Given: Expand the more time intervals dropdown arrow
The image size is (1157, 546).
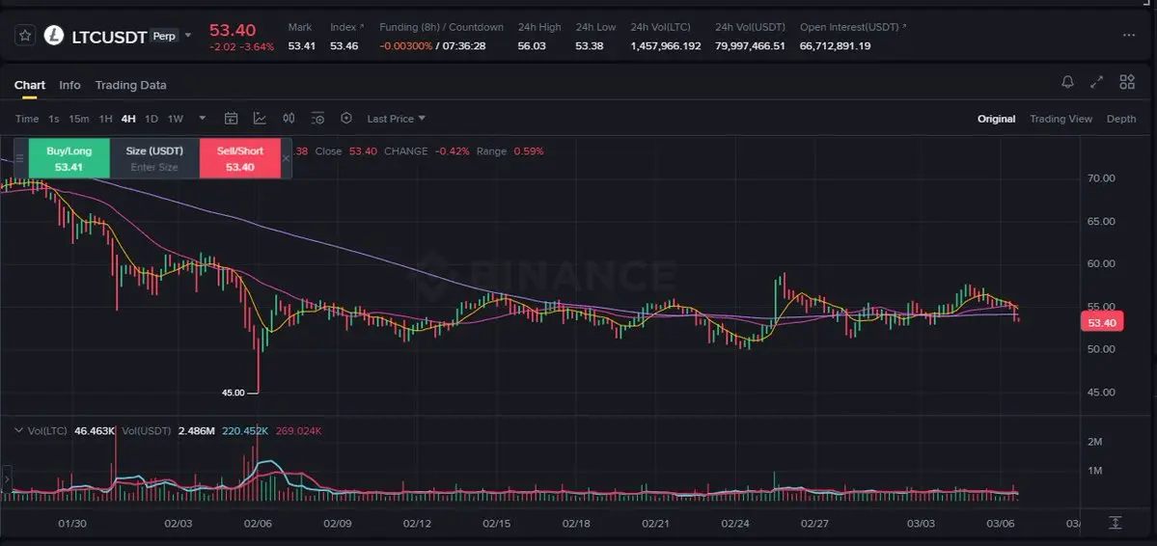Looking at the screenshot, I should pos(203,118).
